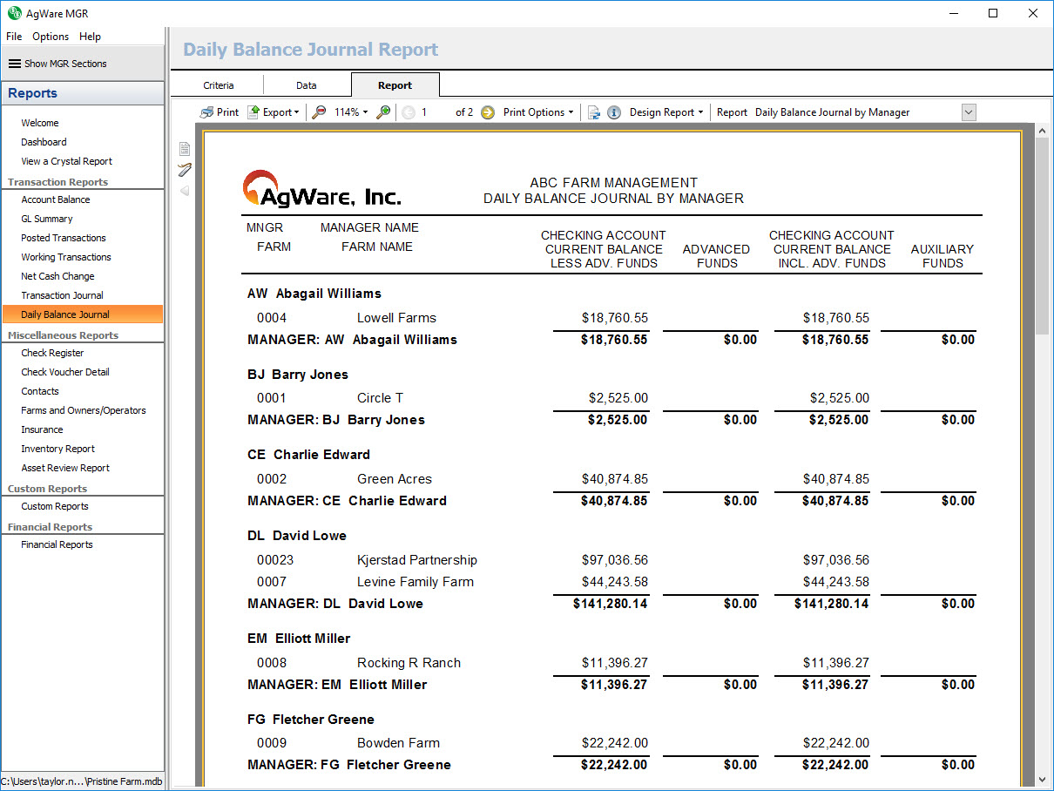Open the Design Report menu

[x=666, y=112]
